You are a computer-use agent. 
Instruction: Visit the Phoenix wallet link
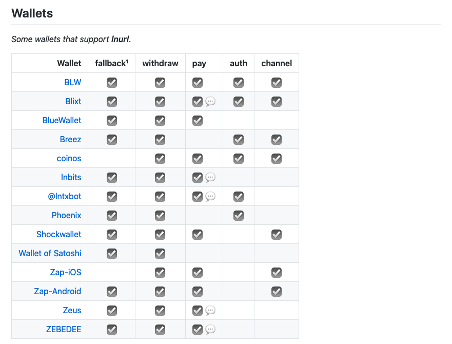[67, 215]
